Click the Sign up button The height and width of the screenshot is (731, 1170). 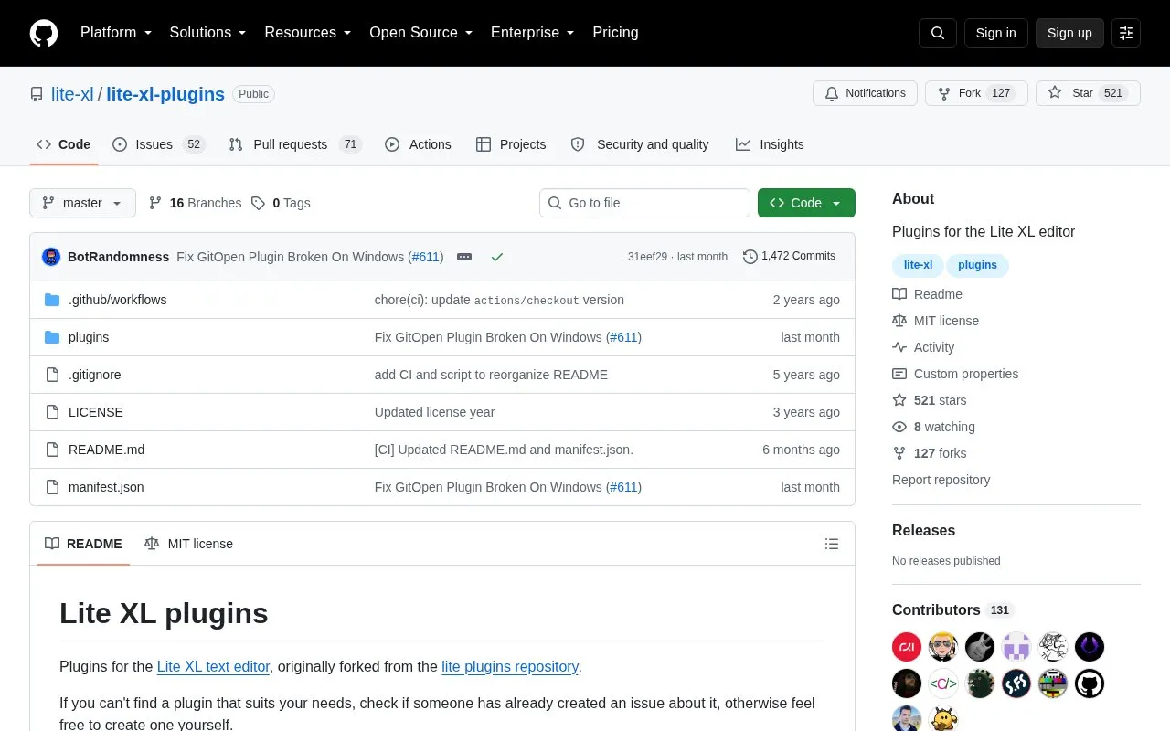[1069, 33]
